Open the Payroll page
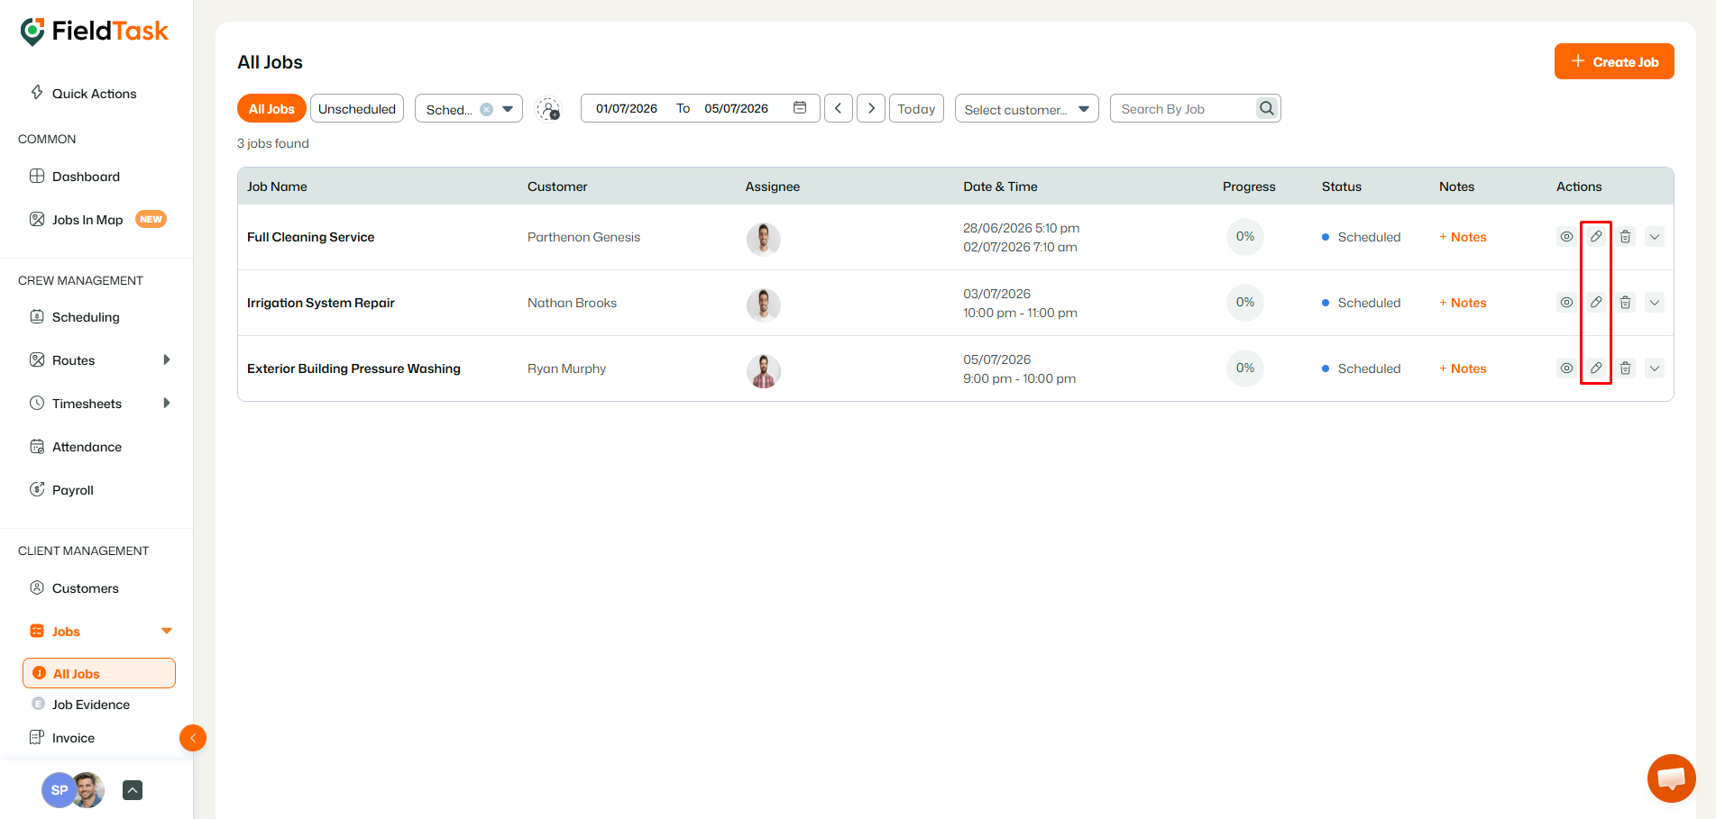 coord(61,490)
